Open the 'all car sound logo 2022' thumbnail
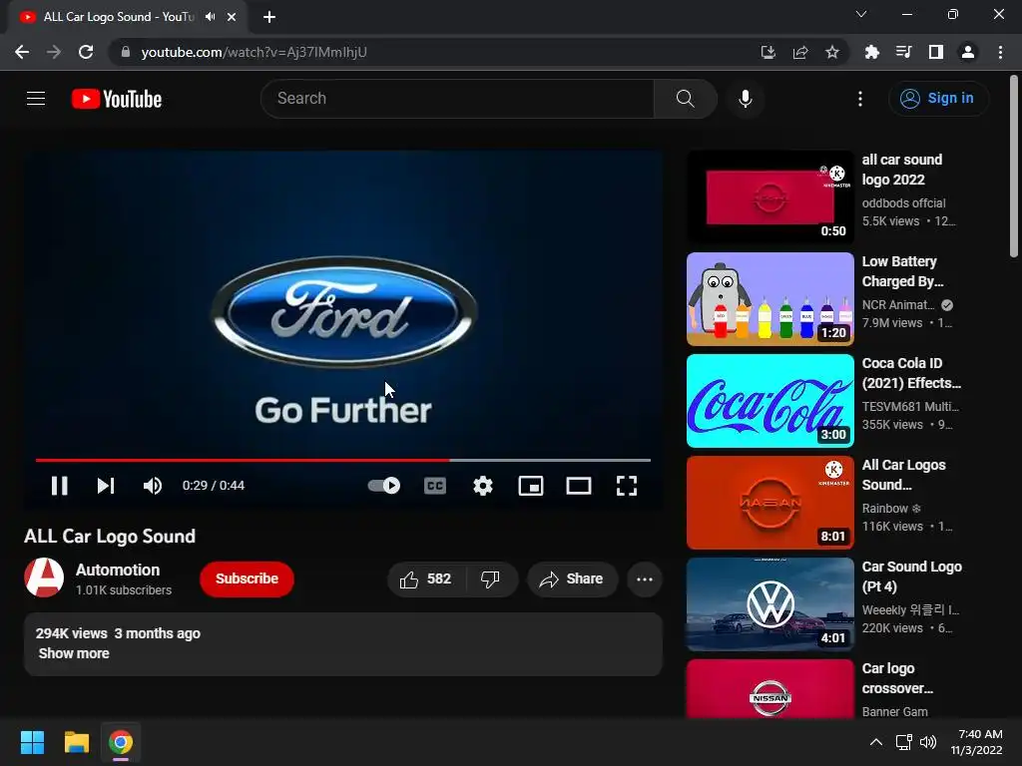The image size is (1022, 766). pyautogui.click(x=769, y=196)
